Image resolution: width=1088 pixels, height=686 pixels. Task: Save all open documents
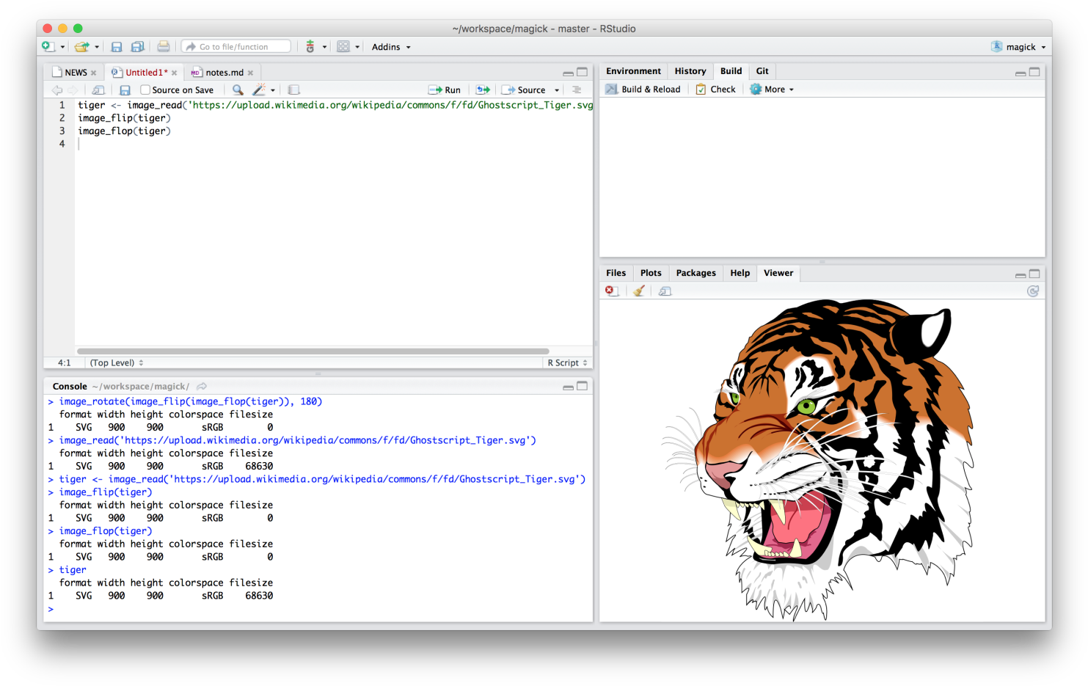pos(137,46)
